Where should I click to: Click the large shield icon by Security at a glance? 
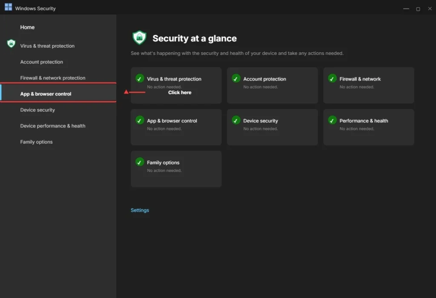pos(139,38)
